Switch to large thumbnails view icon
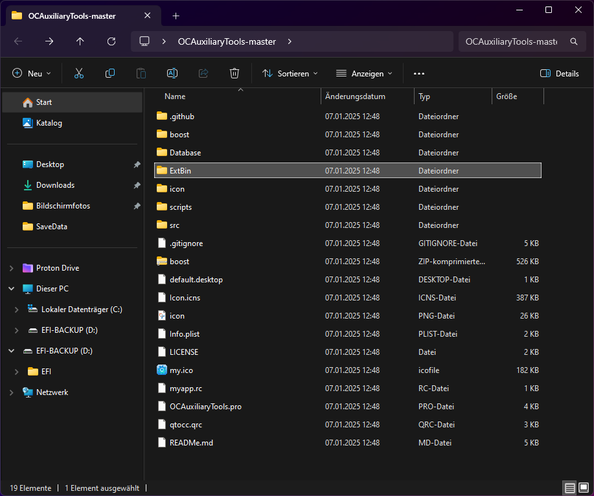 click(584, 488)
